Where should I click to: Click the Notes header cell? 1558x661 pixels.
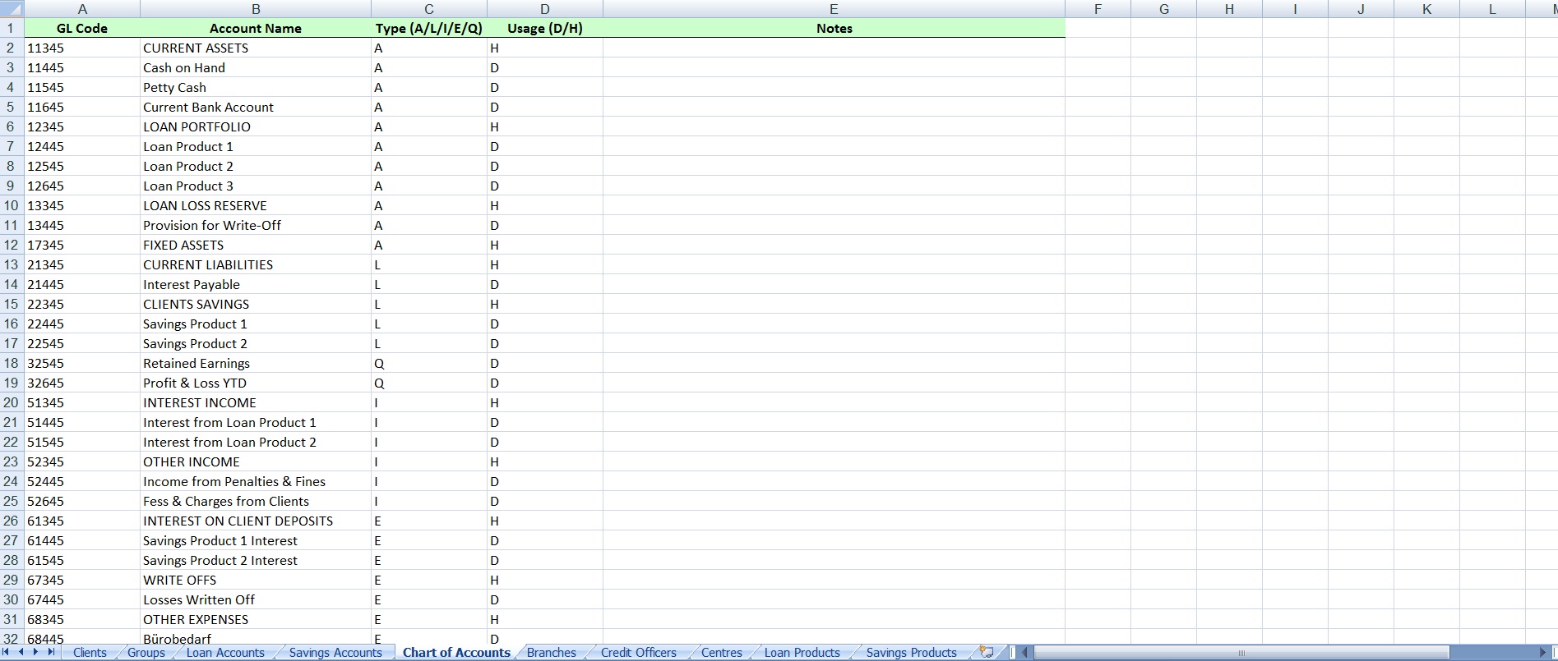point(834,28)
